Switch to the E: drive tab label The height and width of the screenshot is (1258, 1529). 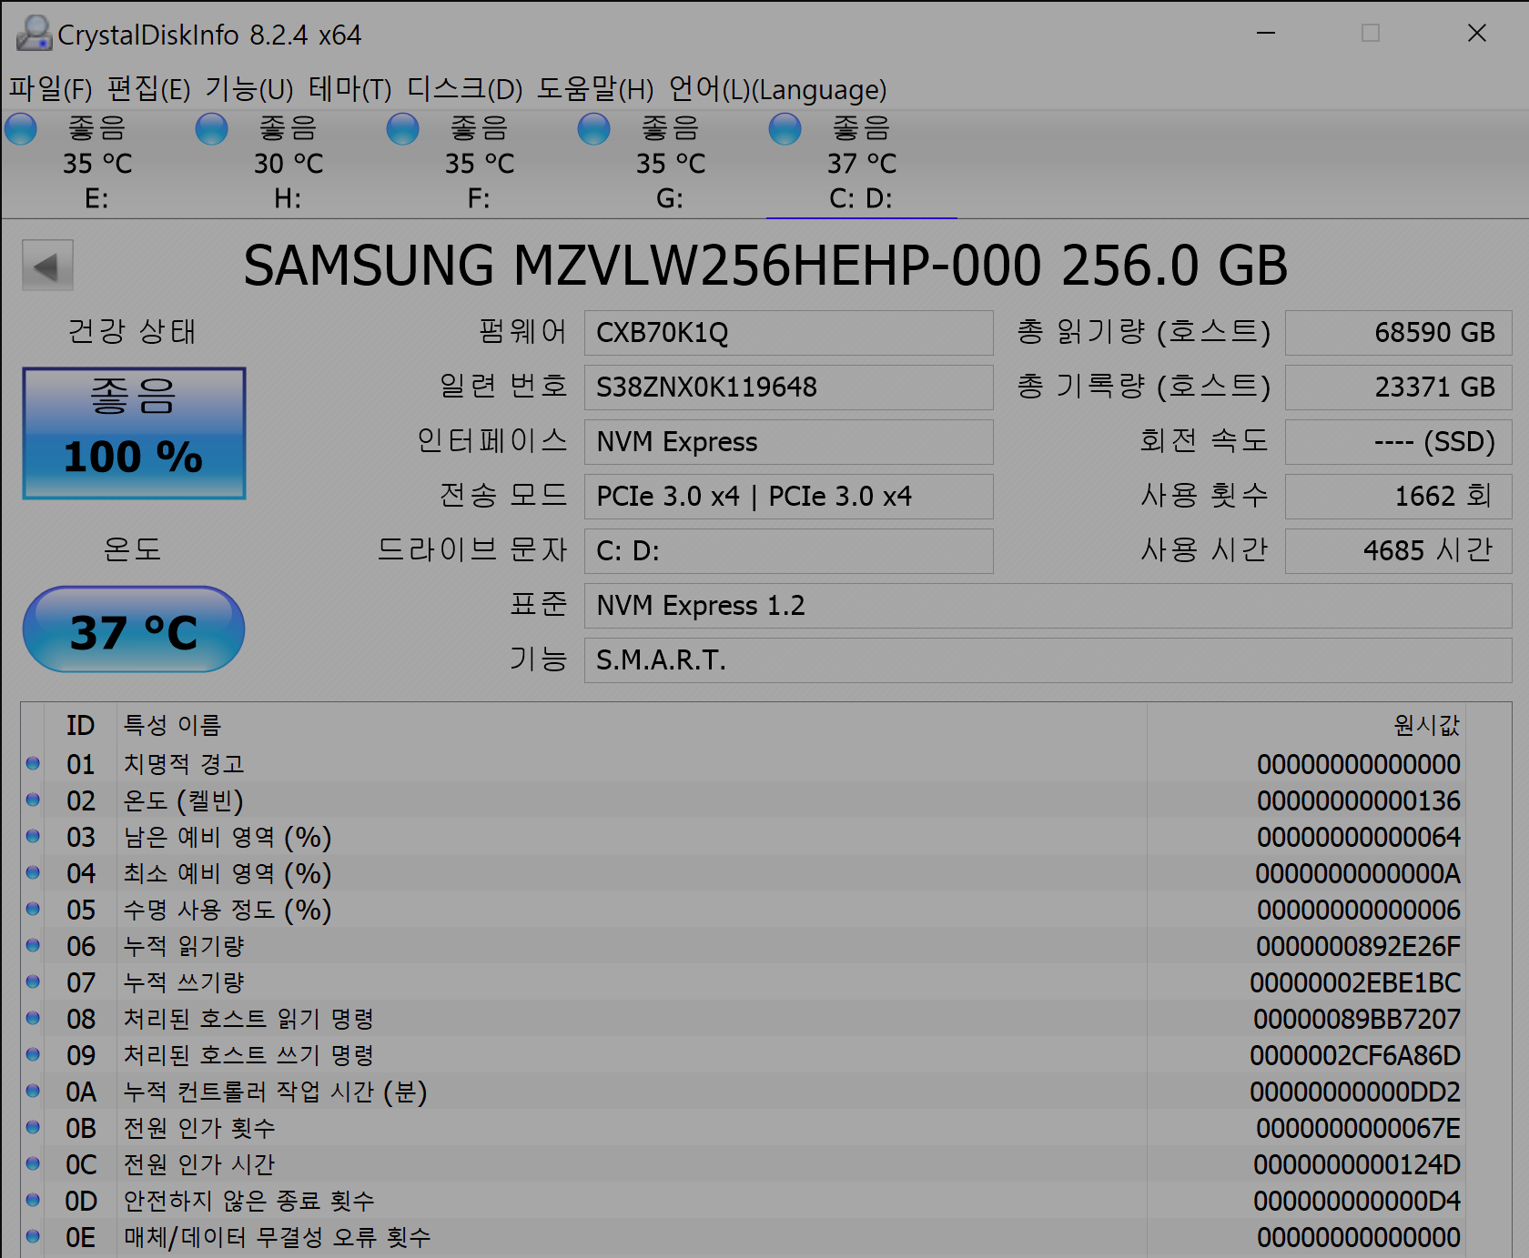pos(96,198)
